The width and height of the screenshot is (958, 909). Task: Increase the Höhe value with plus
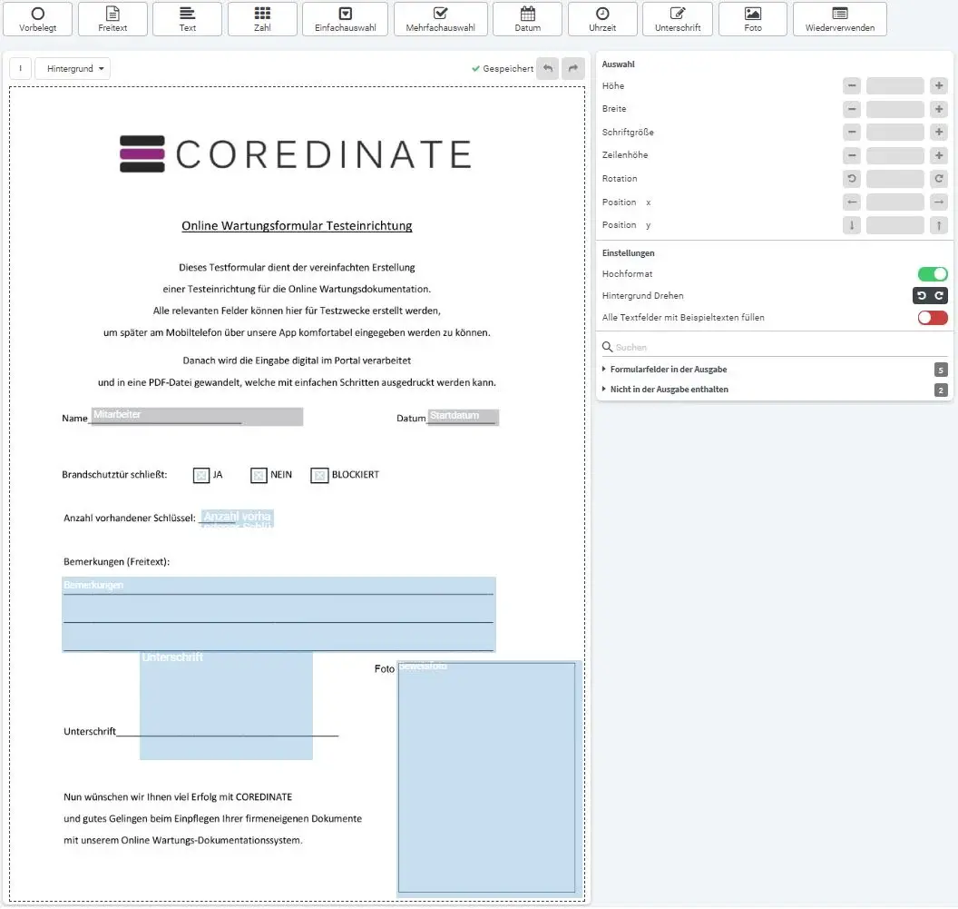[x=939, y=86]
